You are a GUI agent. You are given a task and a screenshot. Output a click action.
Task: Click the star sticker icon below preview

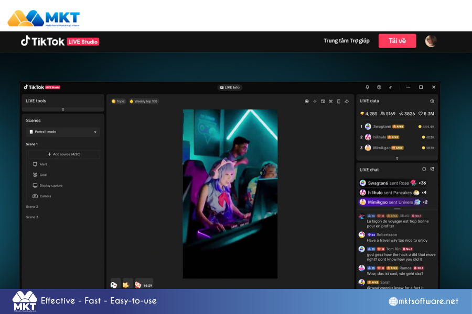(126, 285)
